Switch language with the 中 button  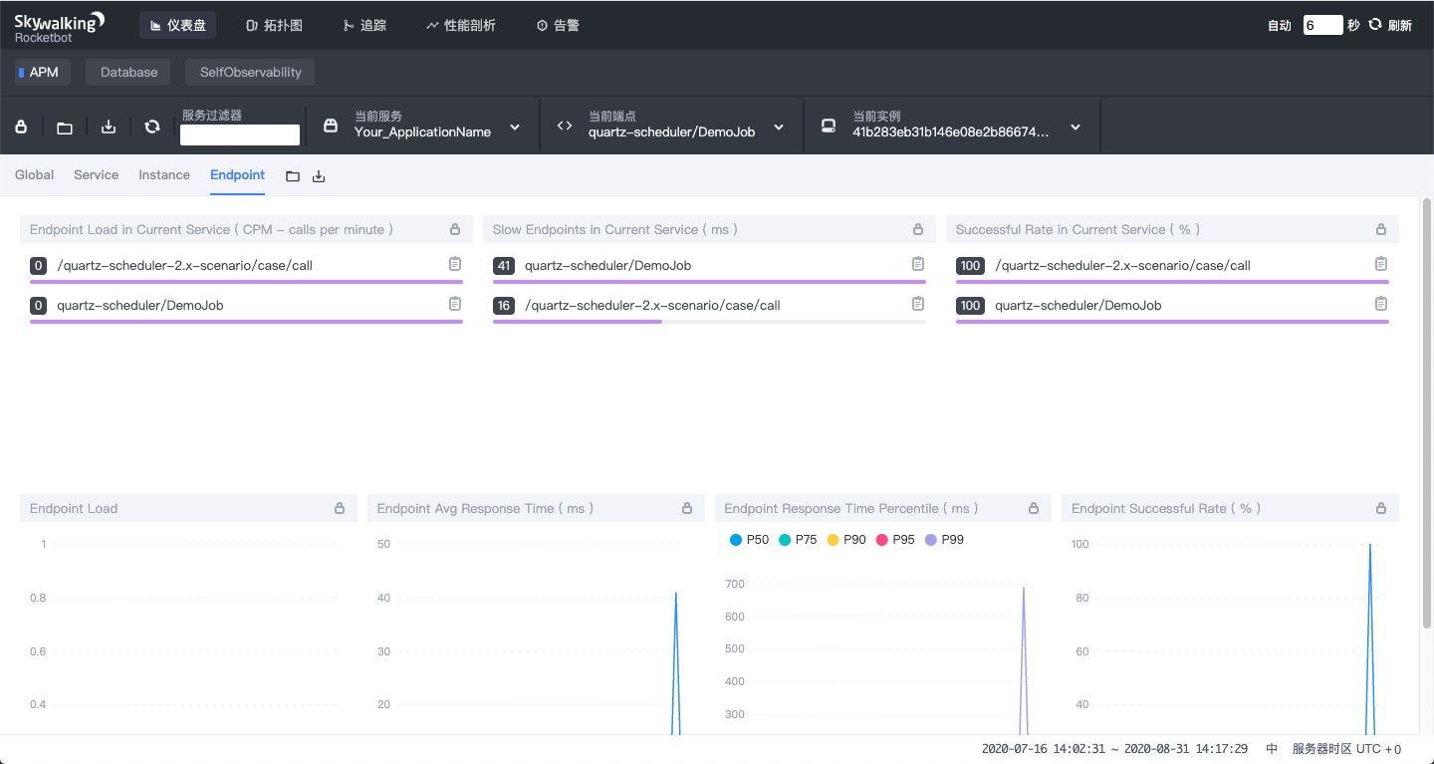pos(1272,749)
